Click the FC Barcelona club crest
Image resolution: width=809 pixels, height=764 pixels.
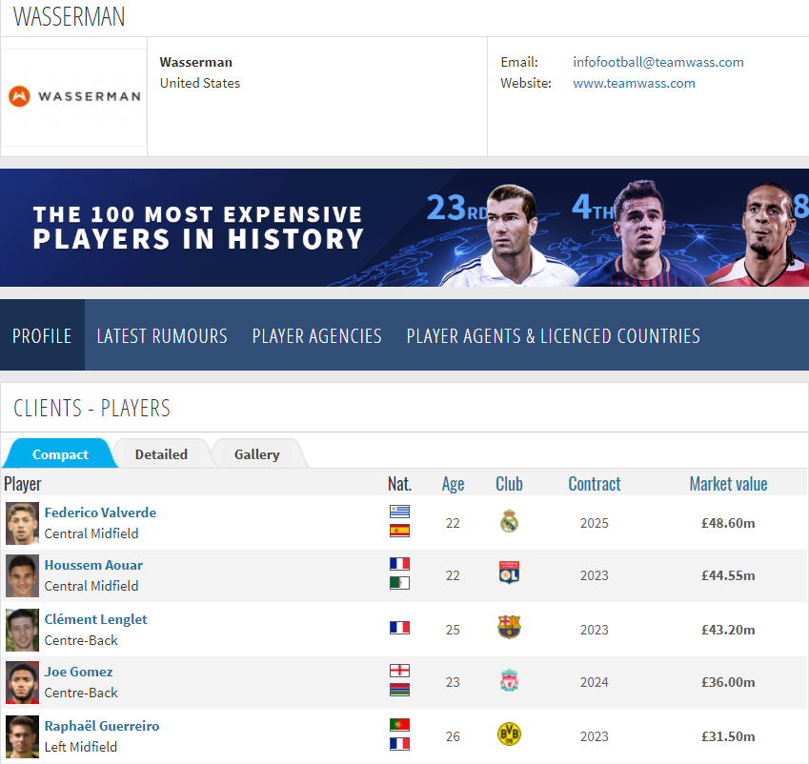coord(509,627)
